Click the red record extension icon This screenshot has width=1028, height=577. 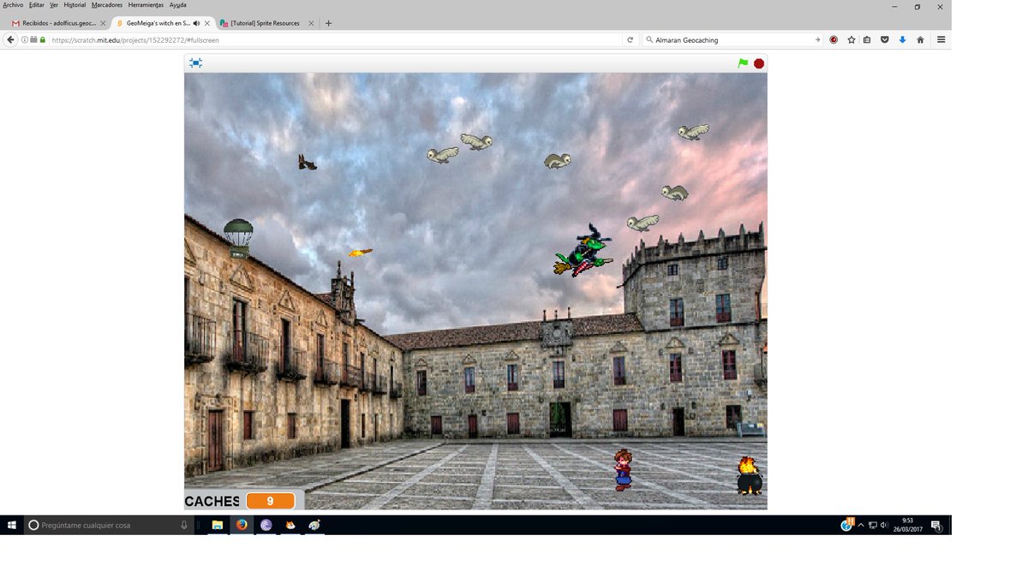coord(834,40)
